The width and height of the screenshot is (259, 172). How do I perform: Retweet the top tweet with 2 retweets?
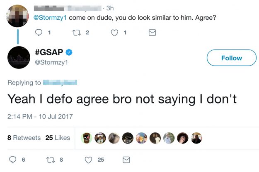(77, 33)
